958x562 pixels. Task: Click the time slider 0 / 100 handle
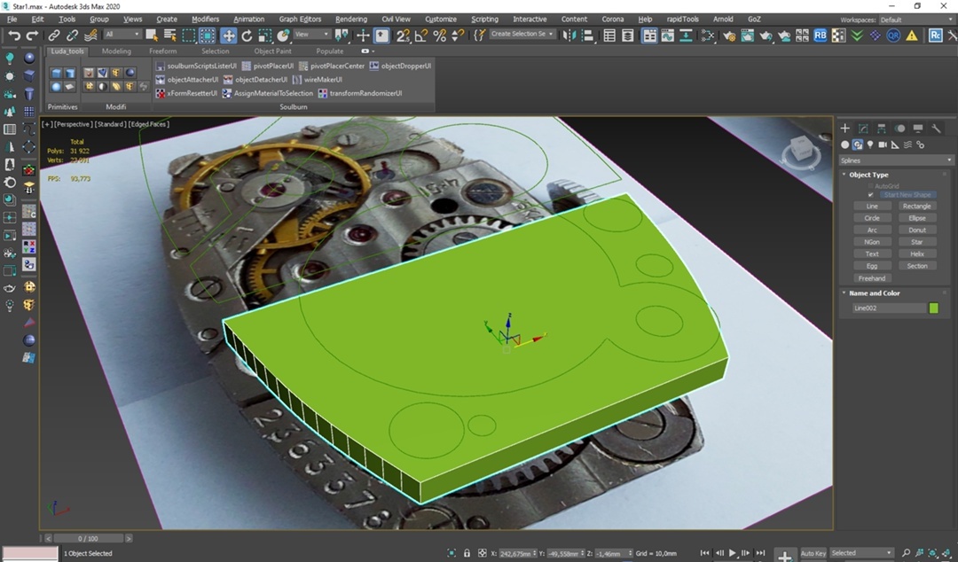coord(88,539)
